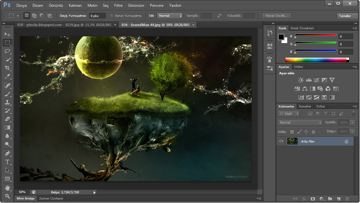Screen dimensions: 360x203
Task: Select the Eyedropper tool
Action: [x=7, y=76]
